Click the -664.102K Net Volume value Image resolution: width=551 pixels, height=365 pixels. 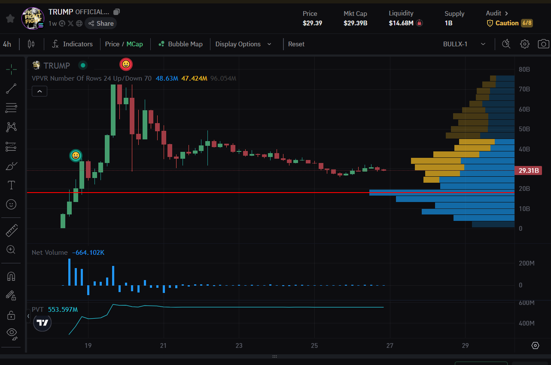[88, 253]
